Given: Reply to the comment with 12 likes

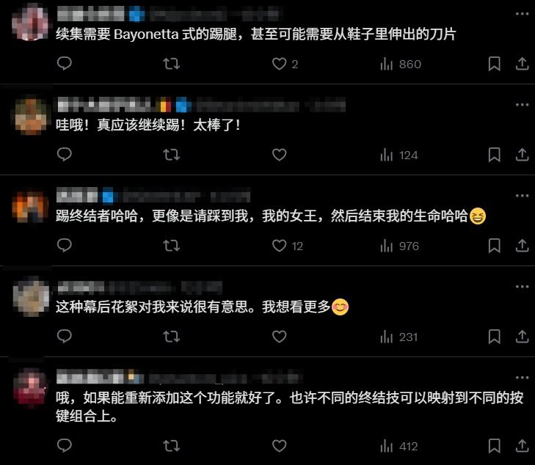Looking at the screenshot, I should tap(64, 246).
